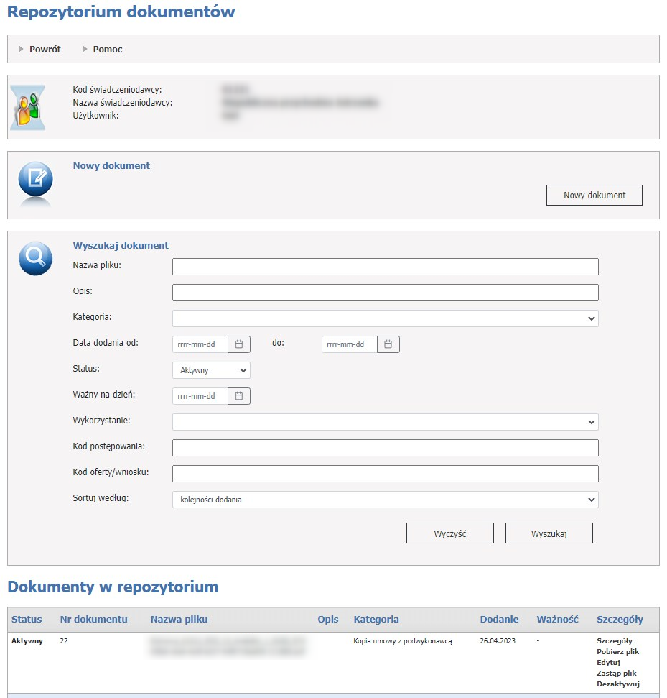Screen dimensions: 667x698
Task: Expand the Wykorzystanie dropdown
Action: [x=385, y=422]
